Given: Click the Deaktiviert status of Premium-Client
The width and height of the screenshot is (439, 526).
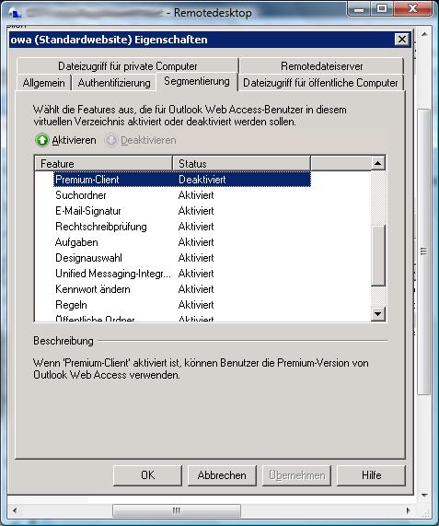Looking at the screenshot, I should (202, 180).
